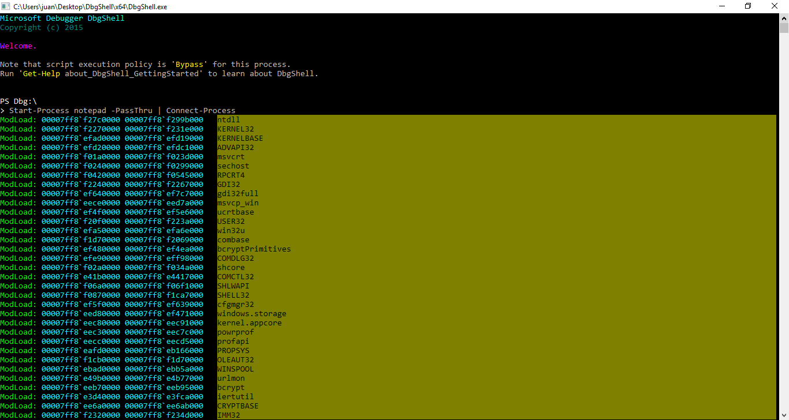Screen dimensions: 789x420
Task: Click the scrollbar down arrow
Action: (784, 415)
